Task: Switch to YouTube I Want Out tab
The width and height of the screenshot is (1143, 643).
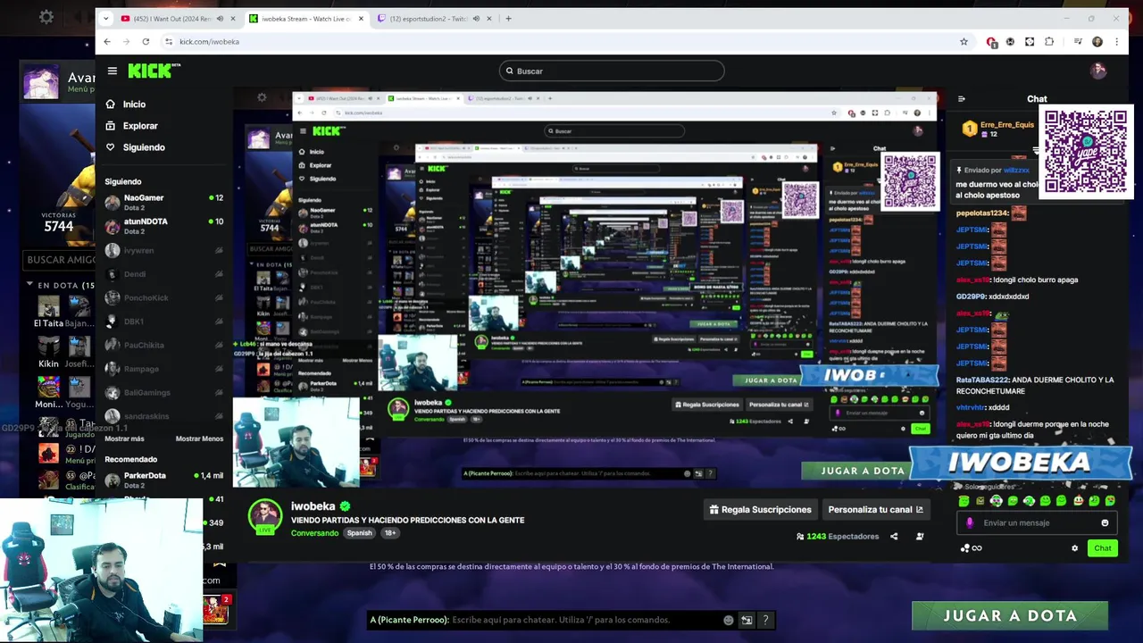Action: pyautogui.click(x=173, y=19)
